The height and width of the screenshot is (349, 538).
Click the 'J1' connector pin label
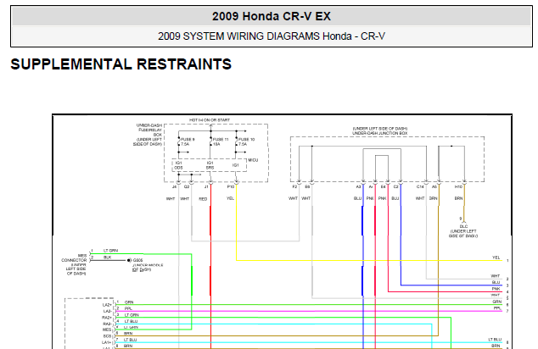pyautogui.click(x=206, y=186)
